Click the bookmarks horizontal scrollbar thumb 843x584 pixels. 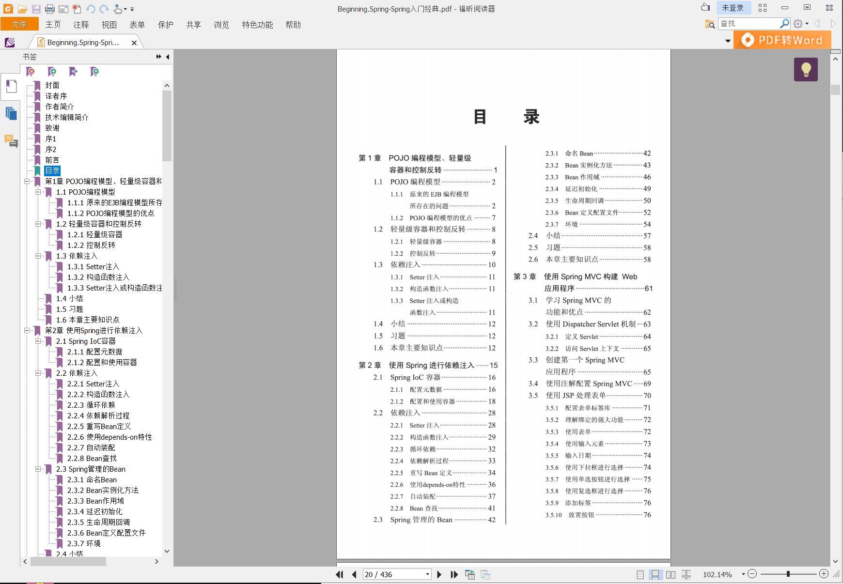click(68, 561)
